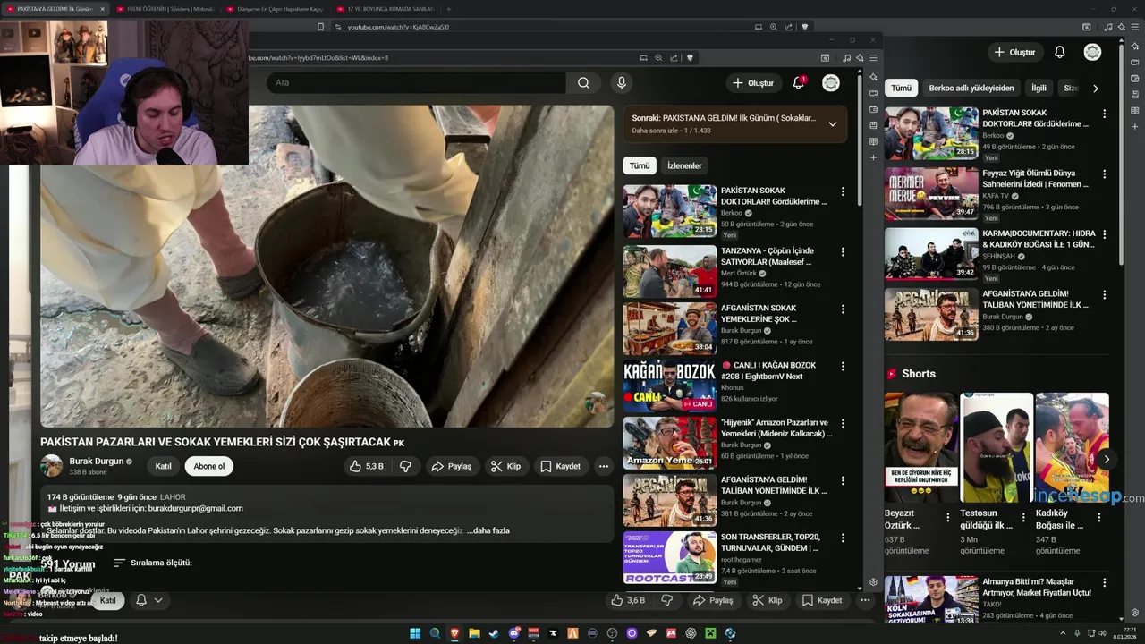
Task: Open options for Feyyaz Yiğit video in background window
Action: (x=1105, y=174)
